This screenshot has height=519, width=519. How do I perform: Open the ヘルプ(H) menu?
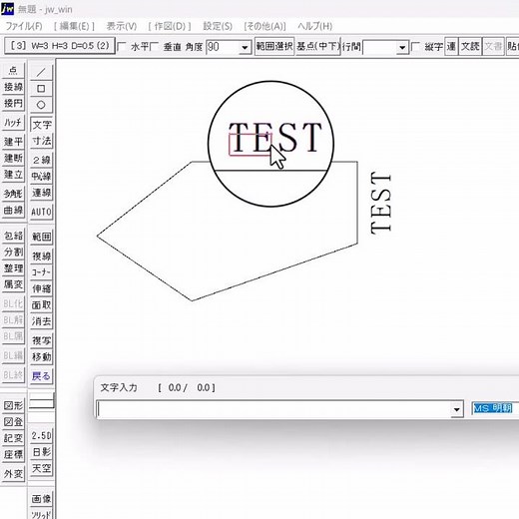pyautogui.click(x=315, y=26)
